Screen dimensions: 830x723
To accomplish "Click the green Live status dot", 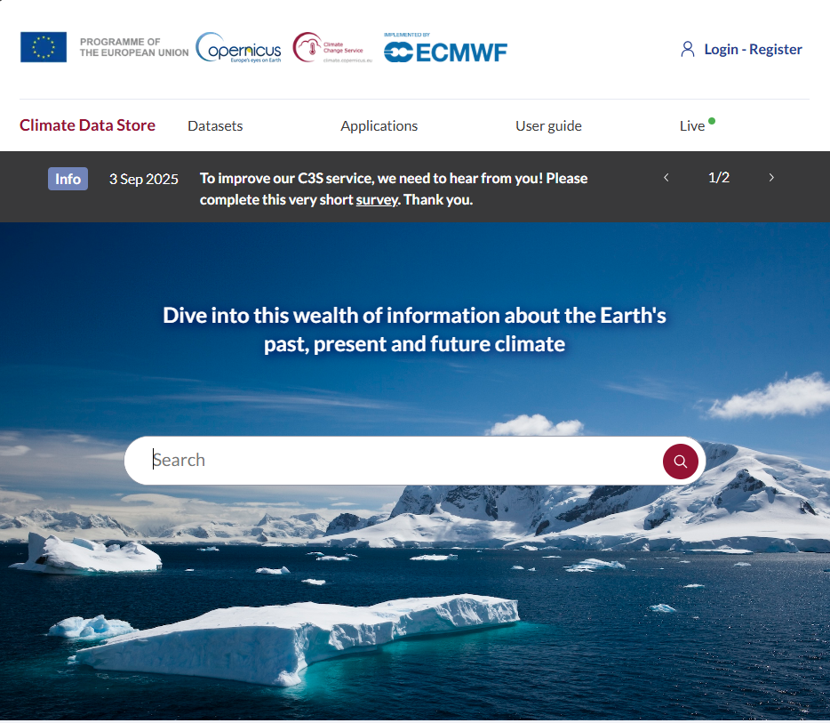I will click(712, 121).
